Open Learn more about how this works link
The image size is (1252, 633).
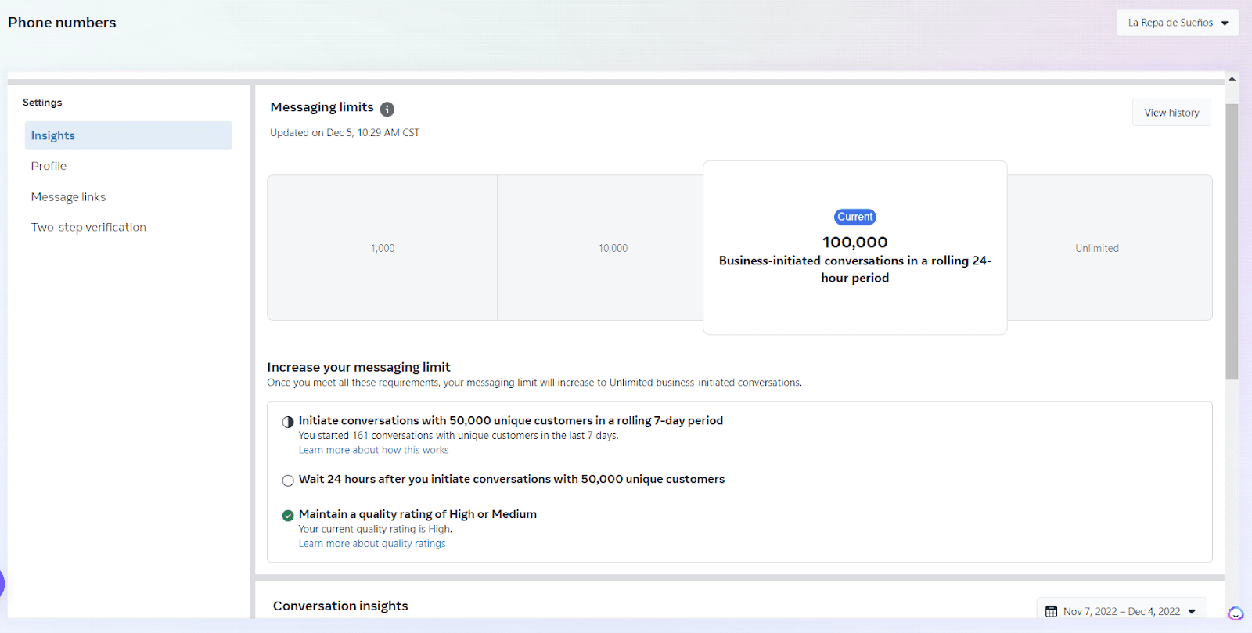[x=373, y=450]
